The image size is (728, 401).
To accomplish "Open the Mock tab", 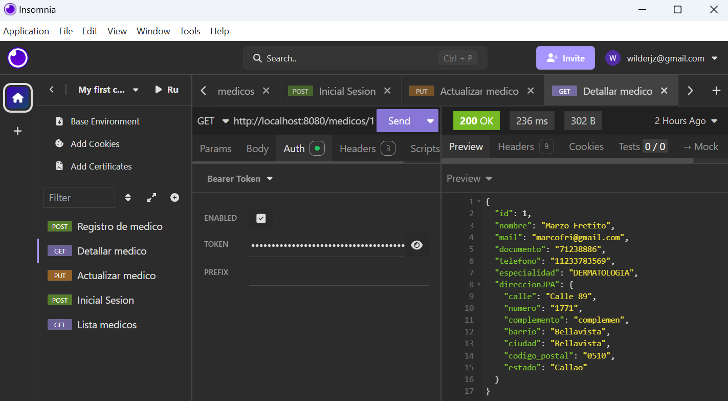I will [x=700, y=146].
